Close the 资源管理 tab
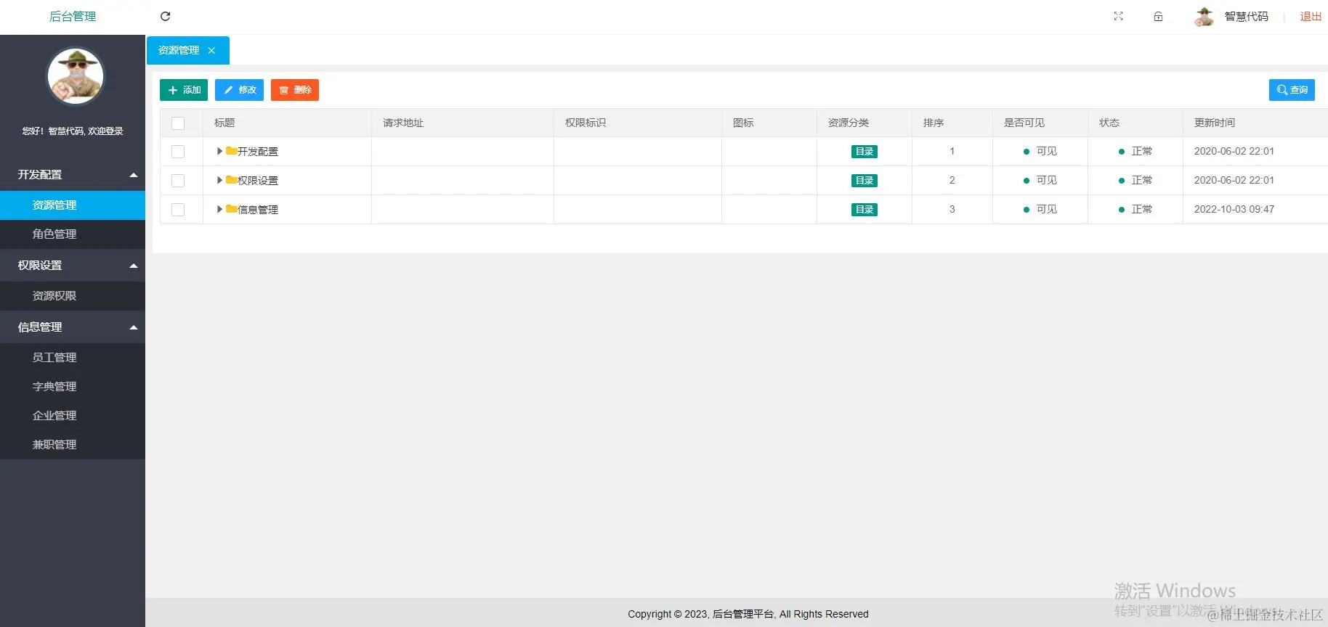The height and width of the screenshot is (627, 1328). point(211,50)
